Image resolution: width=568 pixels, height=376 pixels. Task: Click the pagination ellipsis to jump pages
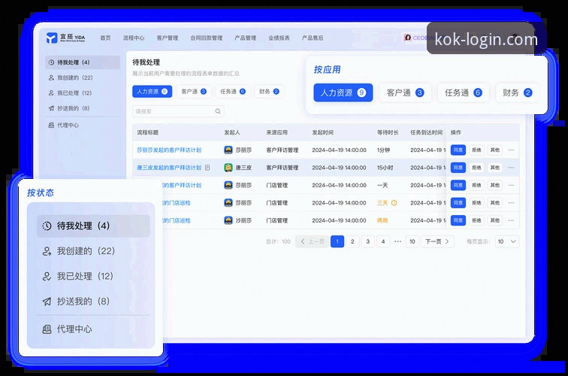397,241
